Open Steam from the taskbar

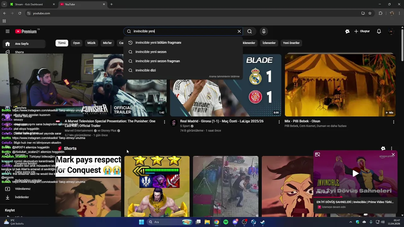pos(263,222)
